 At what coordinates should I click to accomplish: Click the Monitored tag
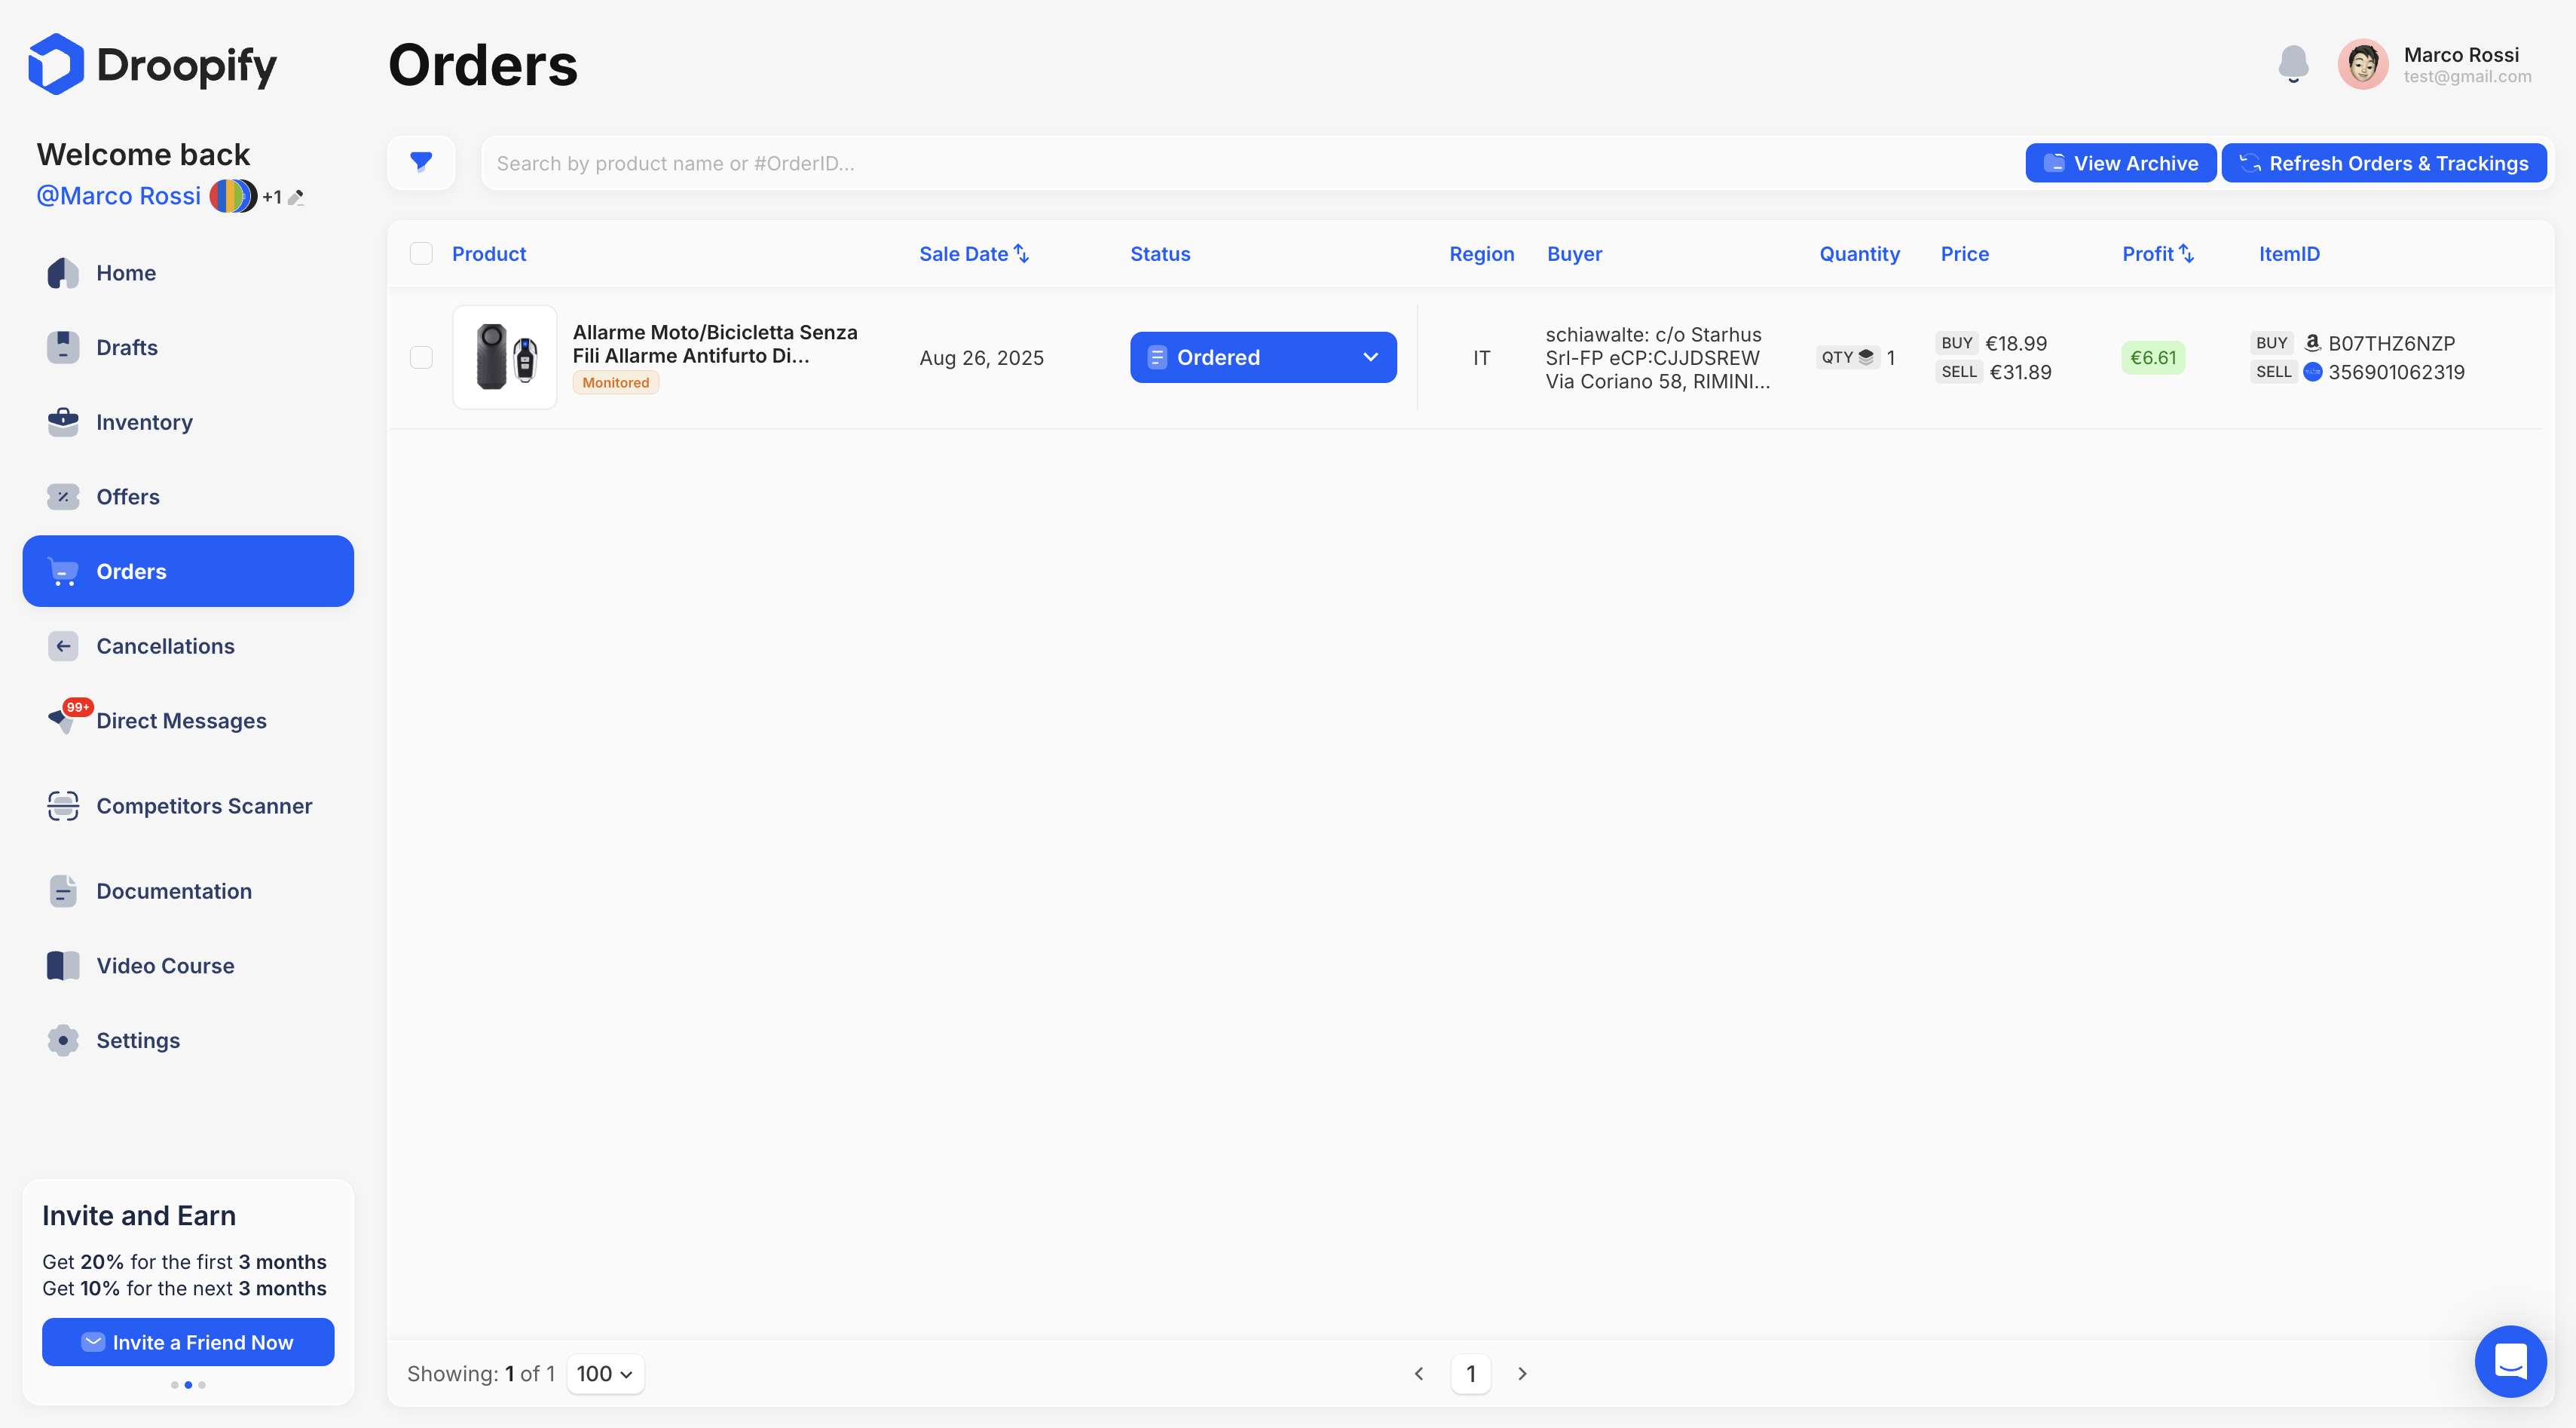tap(615, 382)
